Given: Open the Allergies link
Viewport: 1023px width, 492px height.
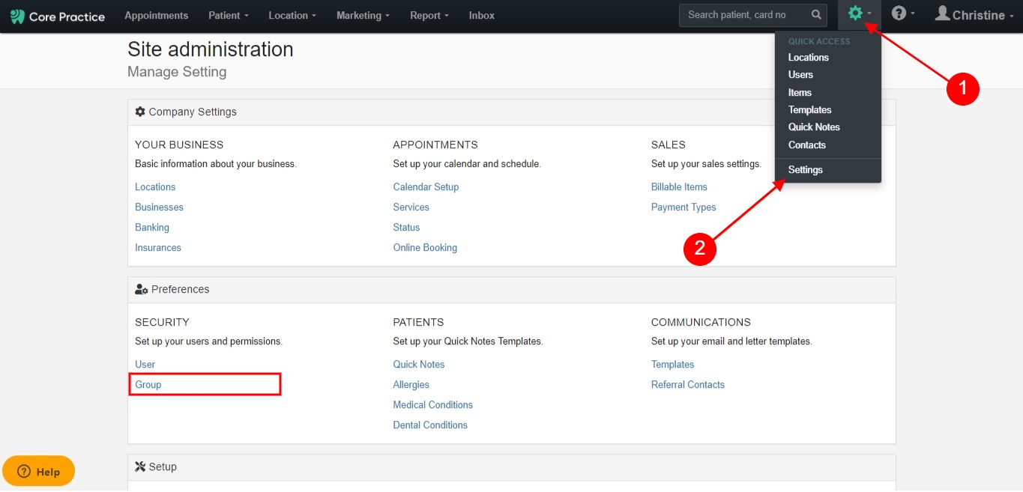Looking at the screenshot, I should coord(411,385).
